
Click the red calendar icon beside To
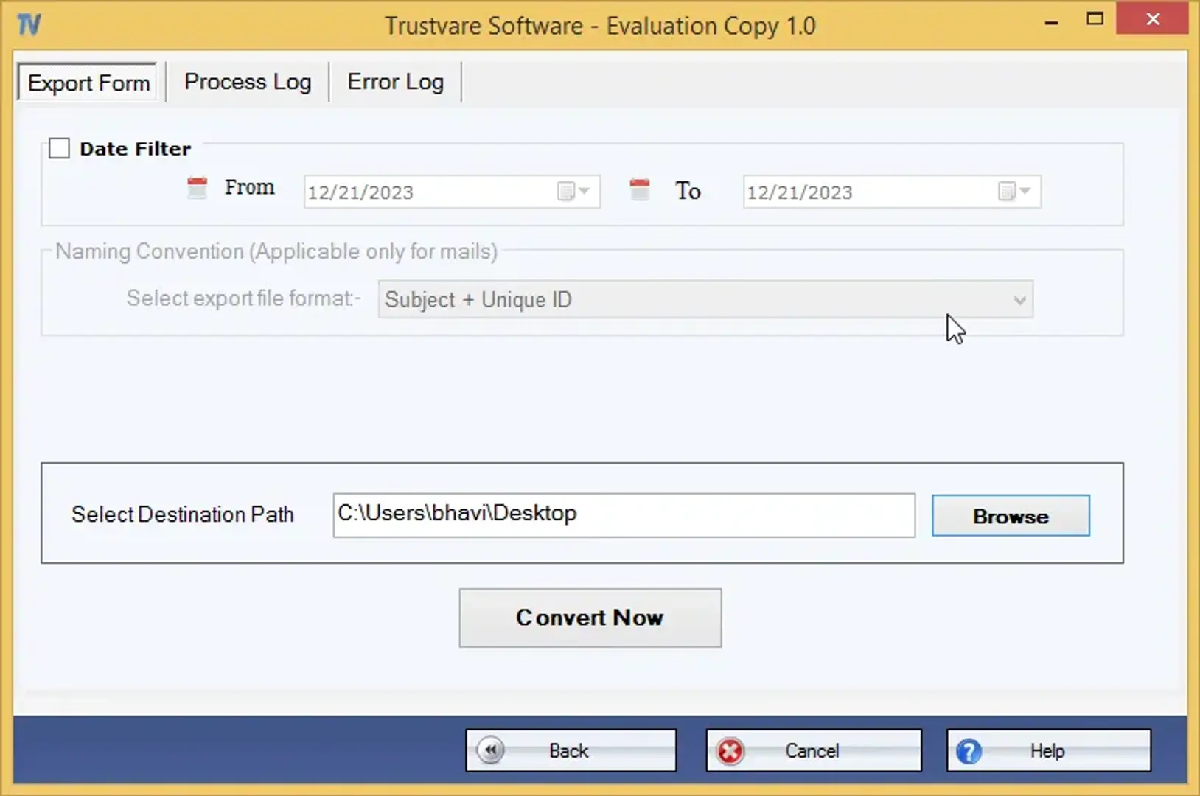(640, 189)
